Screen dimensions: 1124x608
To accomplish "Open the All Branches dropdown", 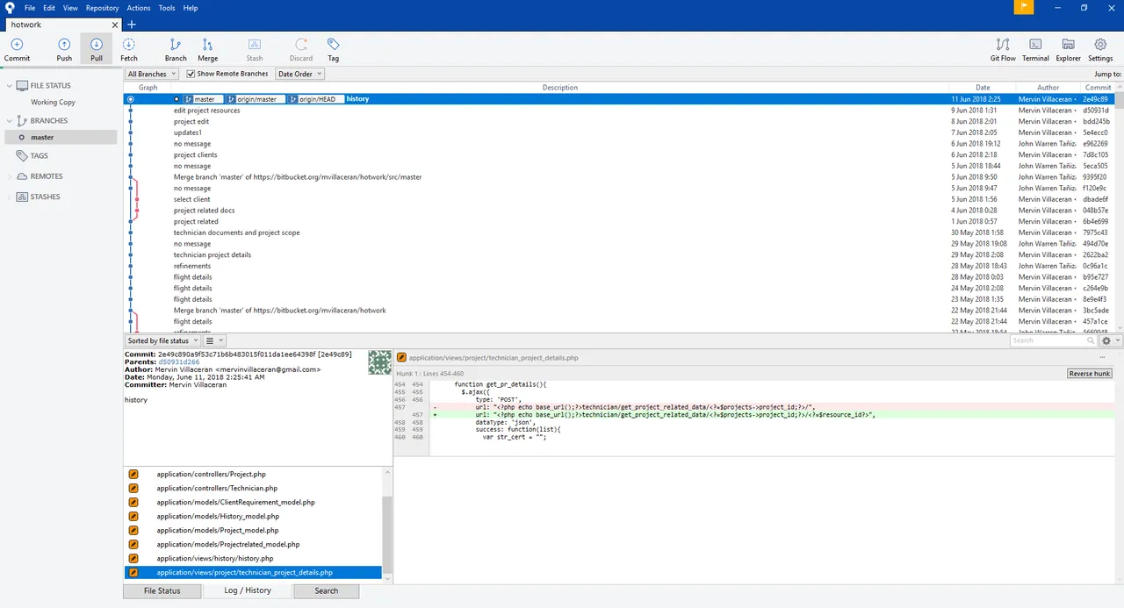I will point(151,74).
